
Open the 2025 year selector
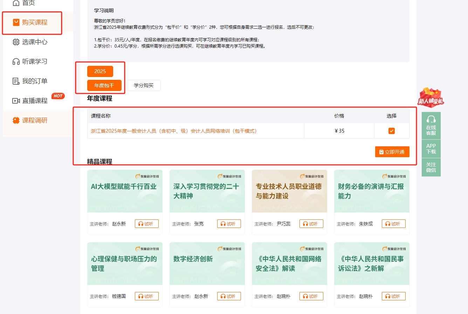pyautogui.click(x=100, y=71)
